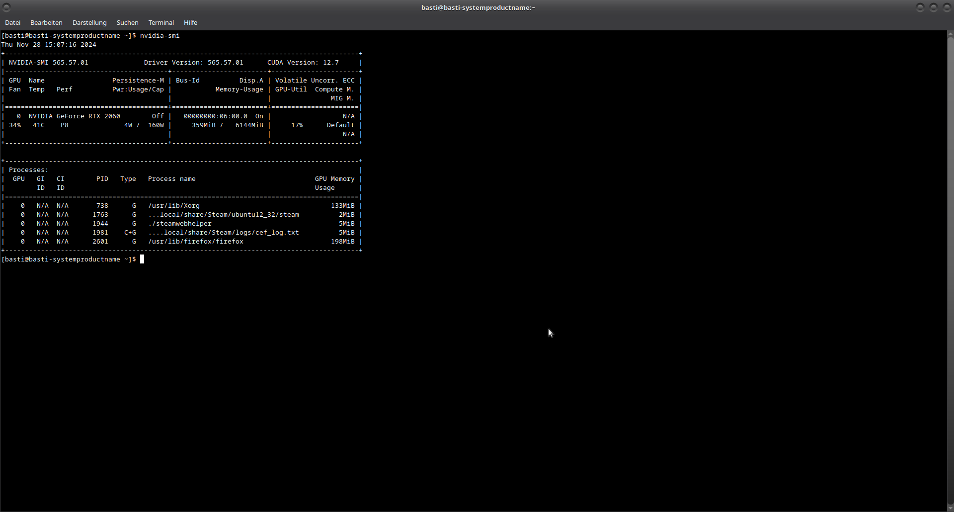This screenshot has width=954, height=512.
Task: Click the process name ./steamwebhelper
Action: [180, 224]
